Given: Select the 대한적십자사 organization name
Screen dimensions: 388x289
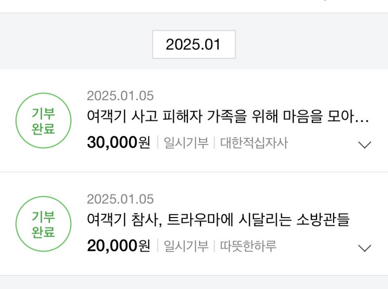Looking at the screenshot, I should tap(254, 143).
